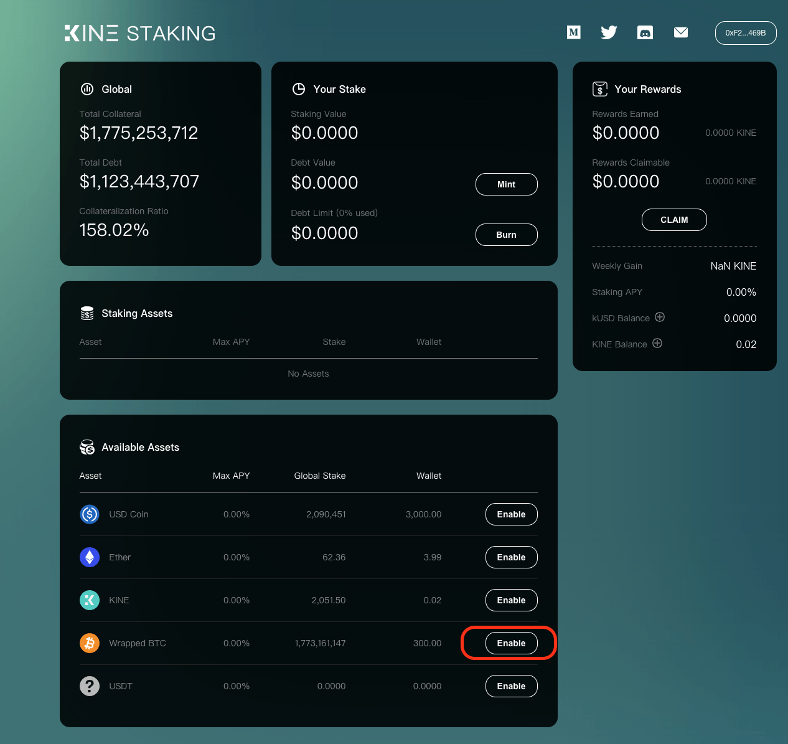Click the Available Assets coins icon

(x=87, y=447)
